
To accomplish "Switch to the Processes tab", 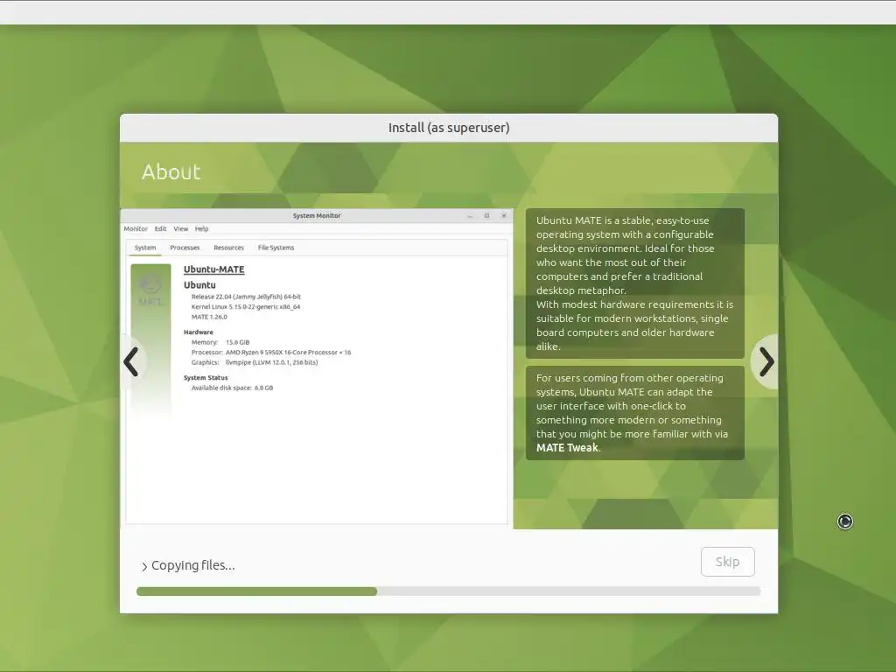I will point(185,248).
